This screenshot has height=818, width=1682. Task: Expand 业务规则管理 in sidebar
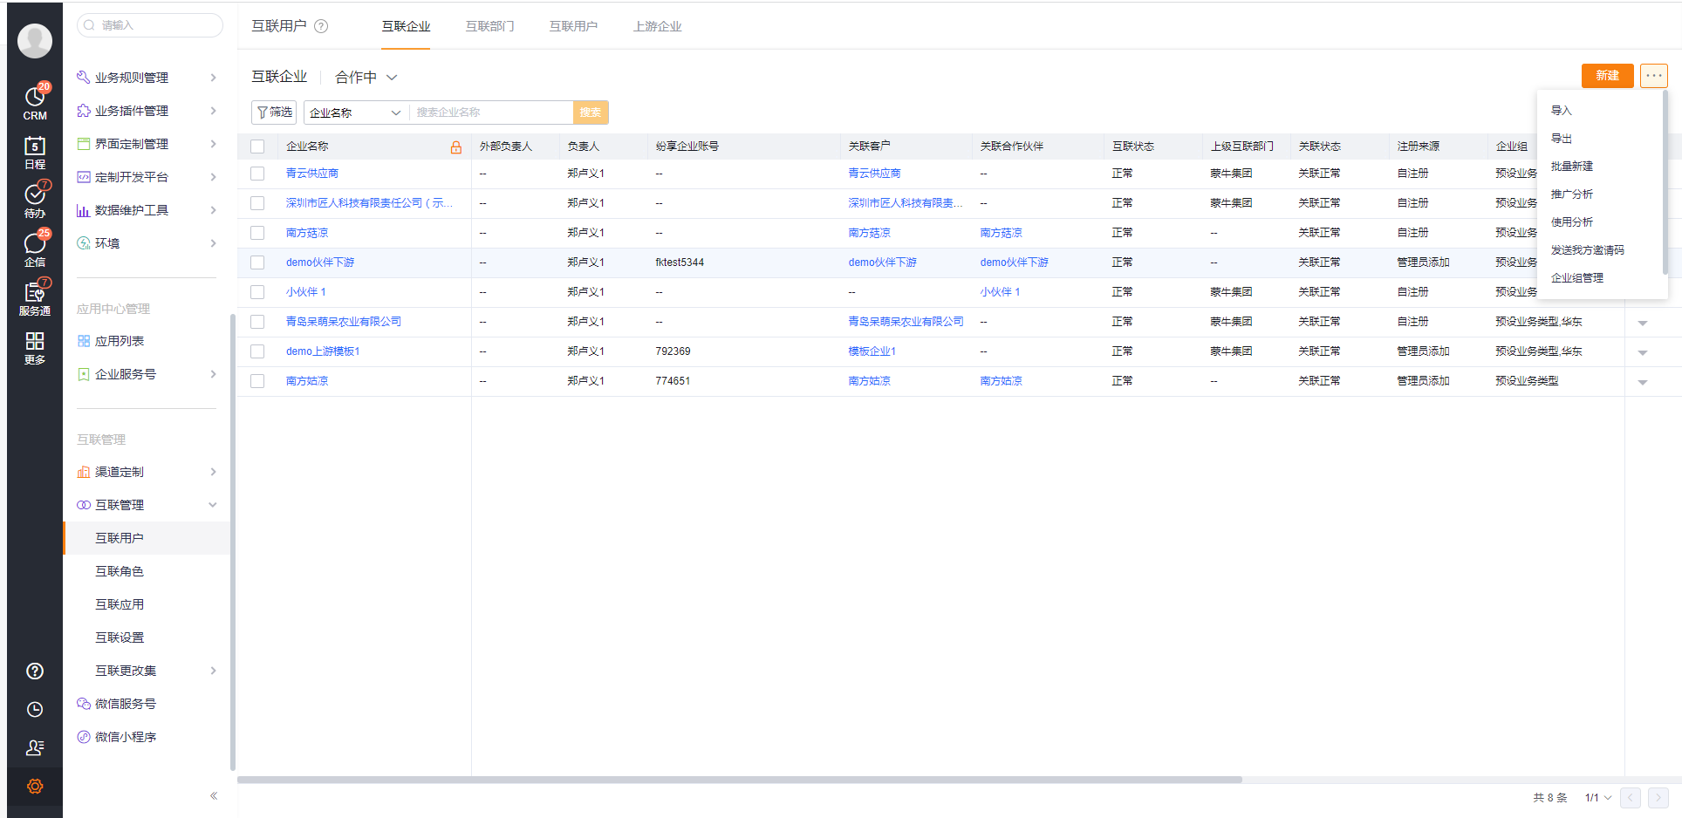tap(146, 78)
